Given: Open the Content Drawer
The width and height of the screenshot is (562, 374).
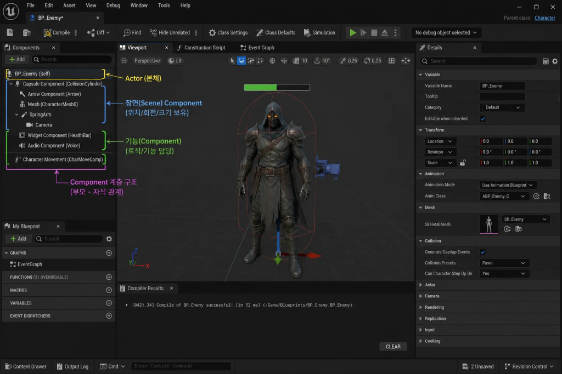Looking at the screenshot, I should [x=26, y=366].
